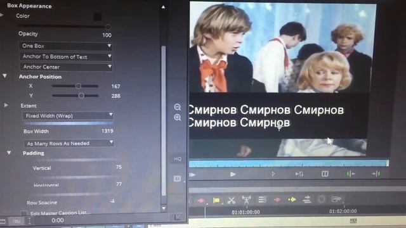
Task: Click scroll up arrow of effect panel
Action: [164, 7]
